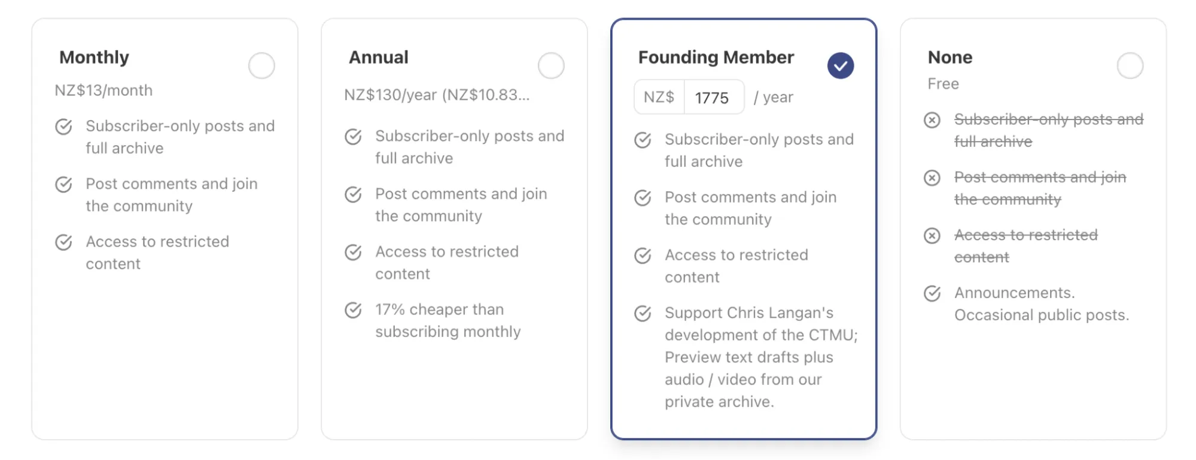1196x460 pixels.
Task: Click checkmark icon next to Announcements
Action: pos(932,293)
